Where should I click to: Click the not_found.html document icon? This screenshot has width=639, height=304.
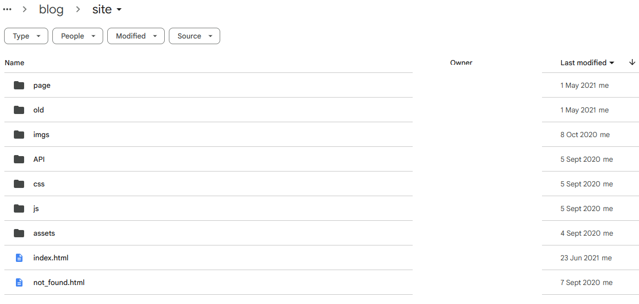point(19,282)
